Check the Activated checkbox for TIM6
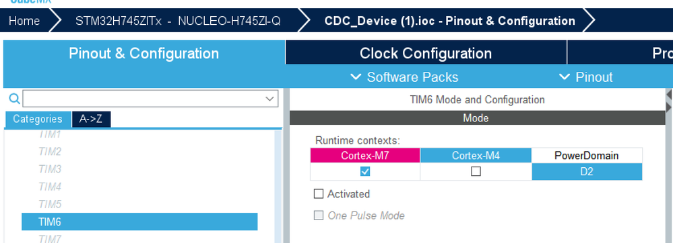This screenshot has width=673, height=243. tap(319, 194)
